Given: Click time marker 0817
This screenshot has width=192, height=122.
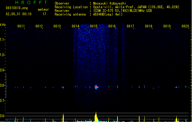Looking at the screenshot, I should 130,26.
